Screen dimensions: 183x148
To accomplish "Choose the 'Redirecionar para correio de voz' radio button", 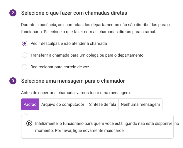I will pyautogui.click(x=25, y=67).
